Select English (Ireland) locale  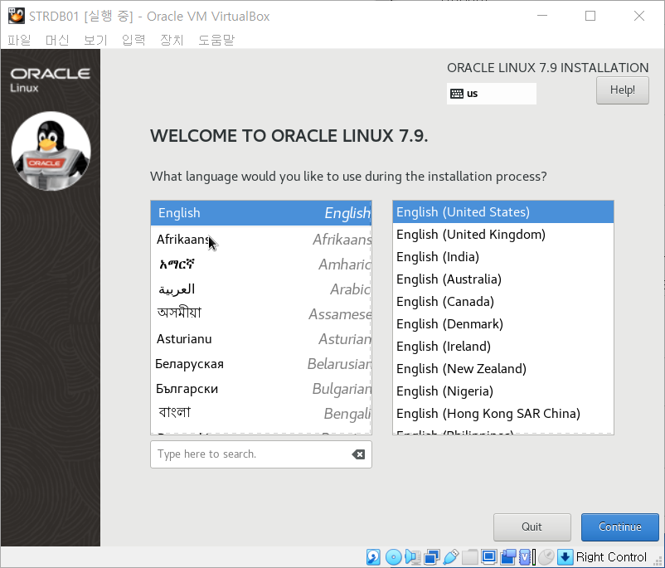coord(503,347)
